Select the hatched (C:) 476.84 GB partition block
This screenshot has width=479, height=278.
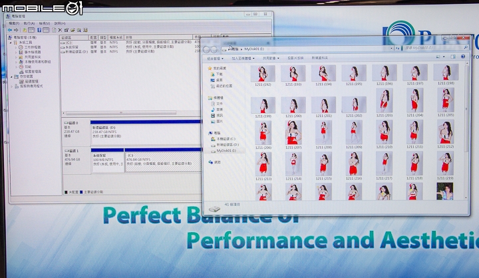tap(162, 160)
